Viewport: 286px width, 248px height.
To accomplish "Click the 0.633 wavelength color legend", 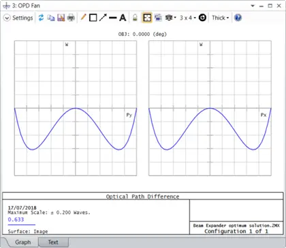I will tap(16, 219).
